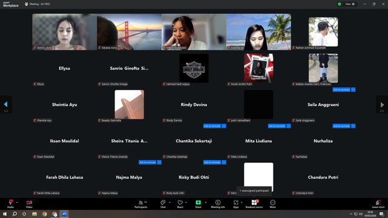388x218 pixels.
Task: Click the taskbar clock and date
Action: click(x=370, y=214)
